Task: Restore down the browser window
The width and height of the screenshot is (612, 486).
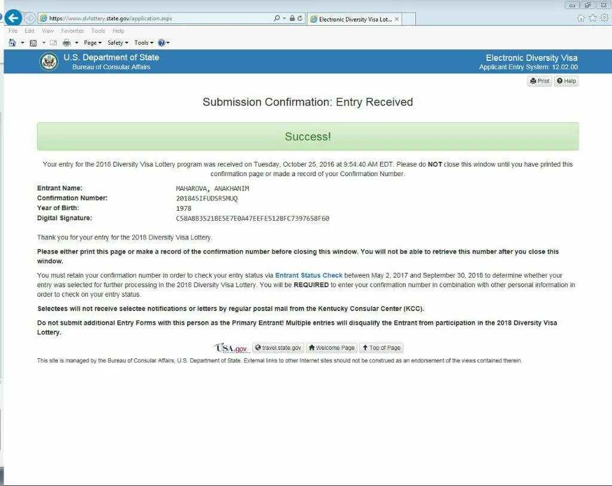Action: click(587, 5)
